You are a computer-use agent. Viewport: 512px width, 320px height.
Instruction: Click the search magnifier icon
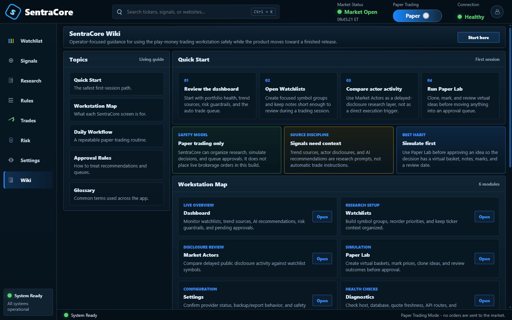[119, 12]
